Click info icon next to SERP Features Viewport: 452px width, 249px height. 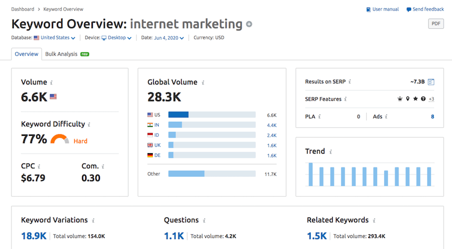(345, 99)
